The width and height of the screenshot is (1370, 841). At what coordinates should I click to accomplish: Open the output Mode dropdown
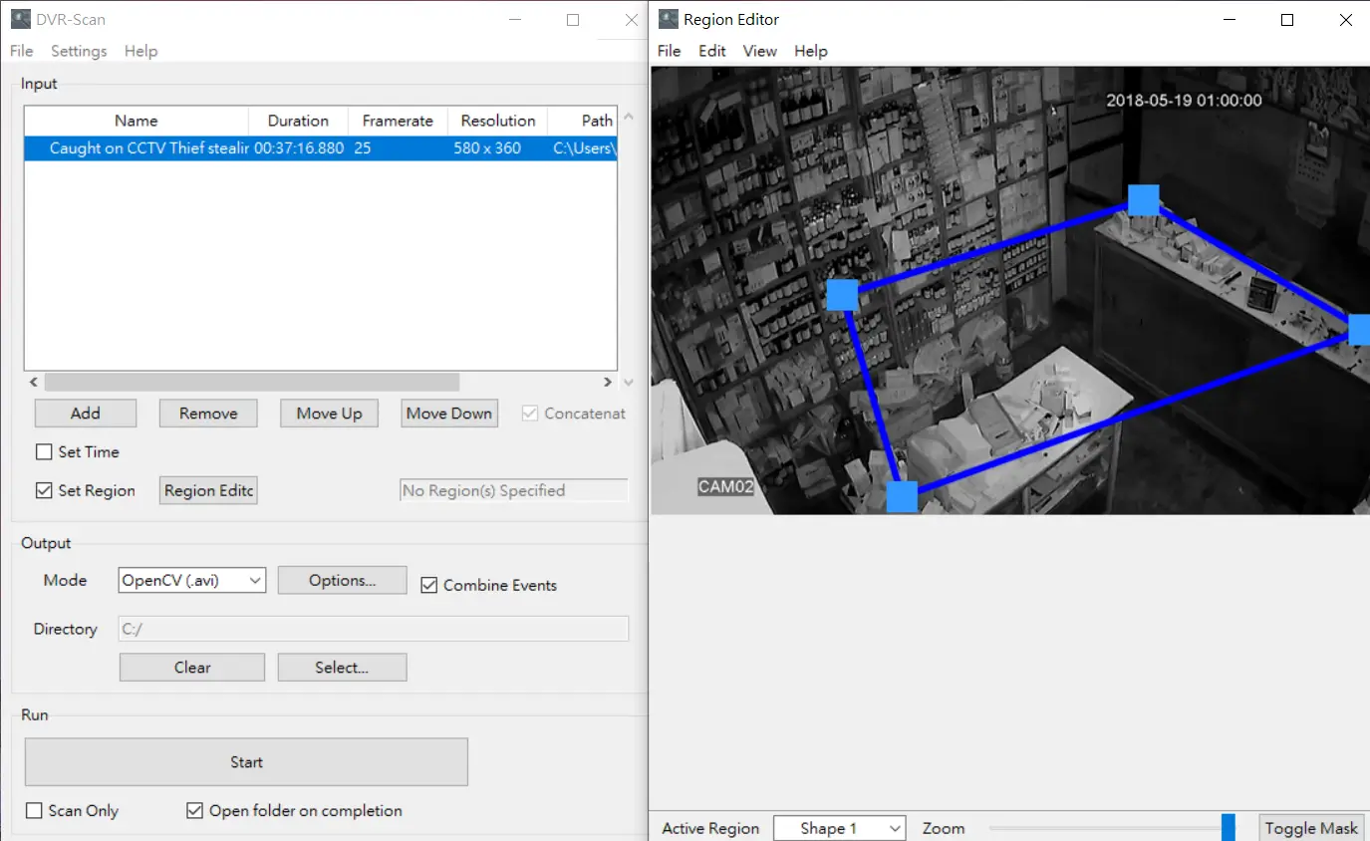pos(192,581)
